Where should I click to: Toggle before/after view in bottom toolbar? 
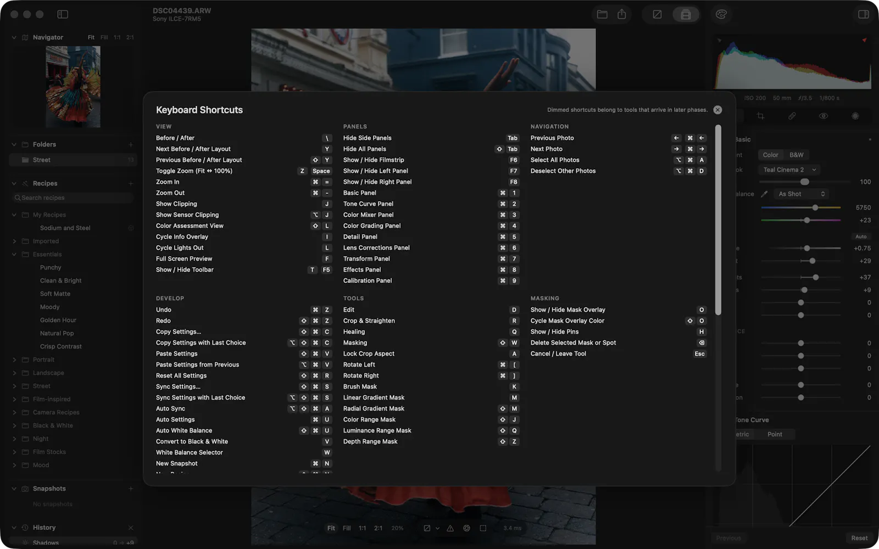coord(427,528)
